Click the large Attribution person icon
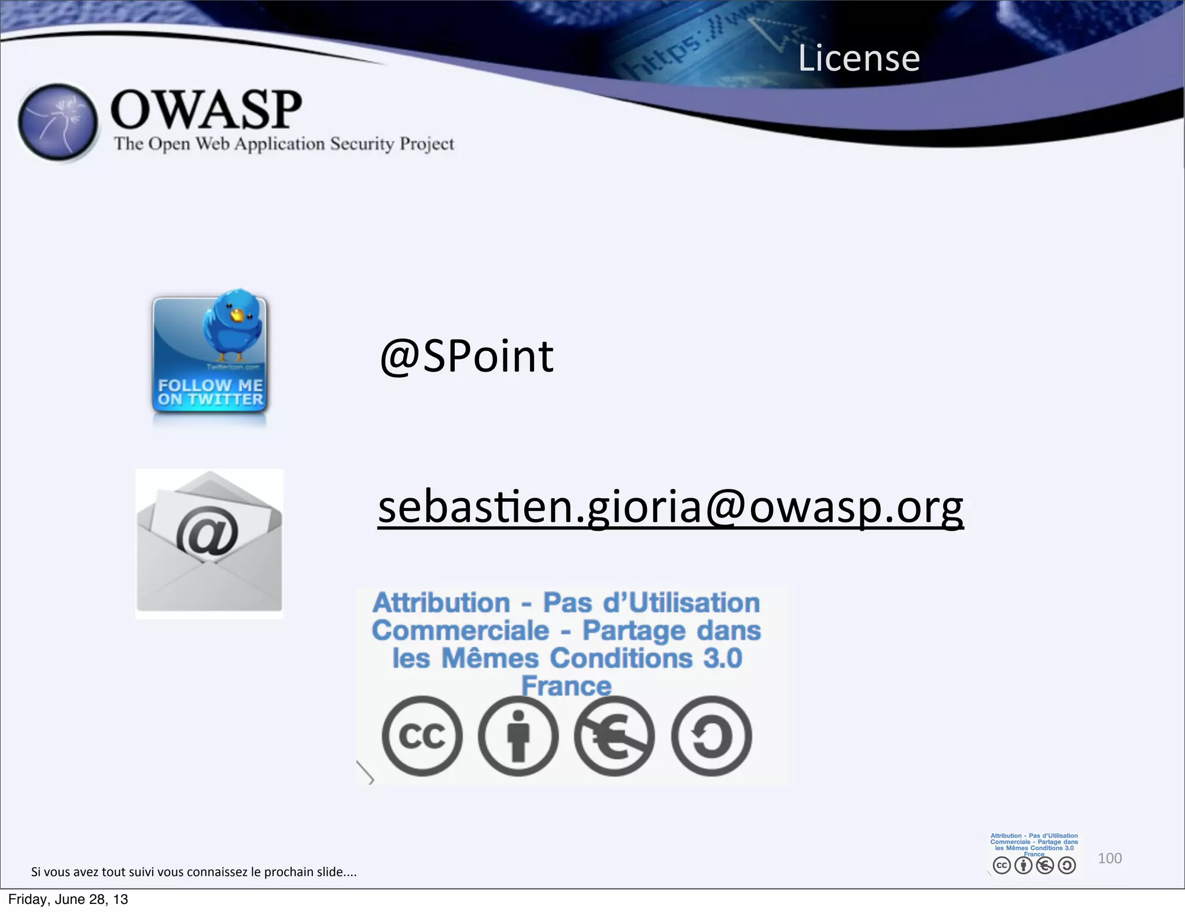 click(x=518, y=736)
